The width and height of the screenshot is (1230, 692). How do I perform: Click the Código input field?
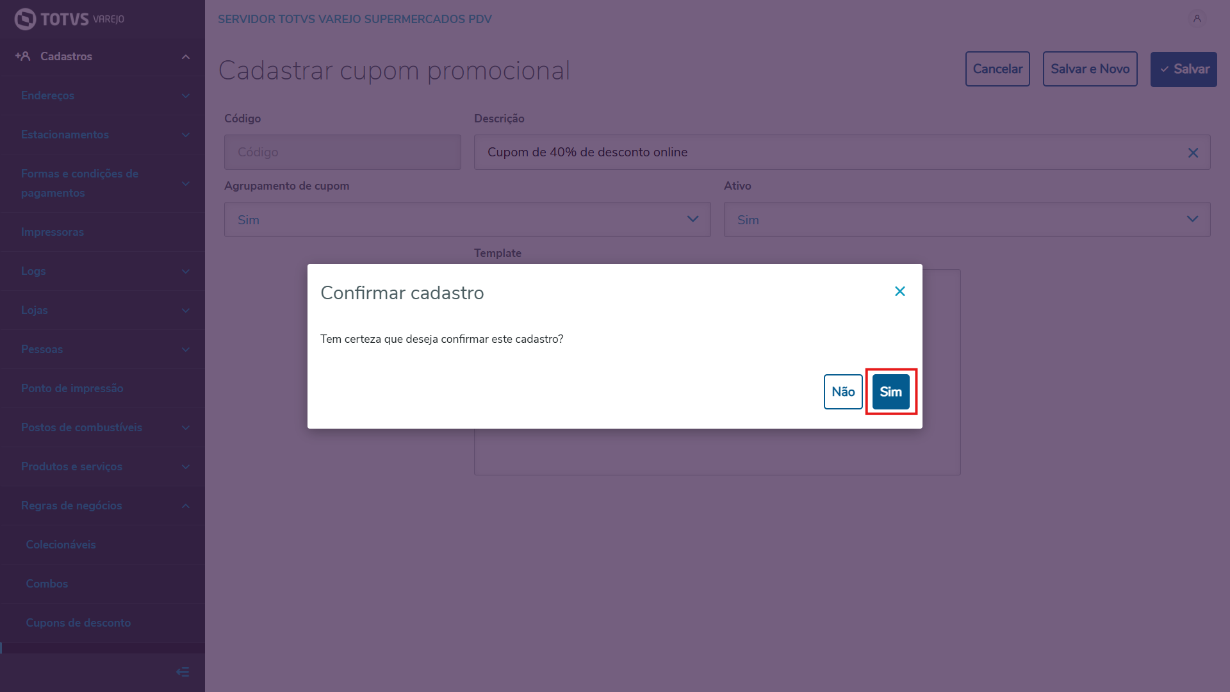[342, 152]
